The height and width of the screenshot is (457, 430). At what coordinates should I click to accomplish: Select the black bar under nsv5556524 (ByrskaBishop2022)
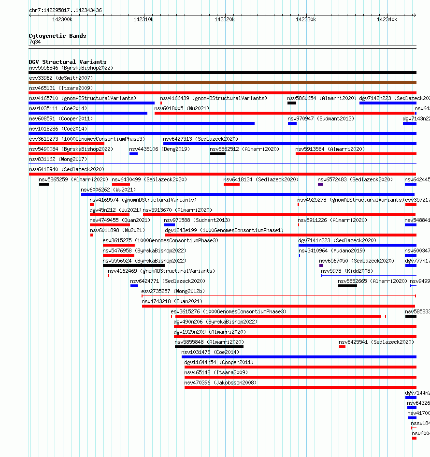[x=134, y=265]
